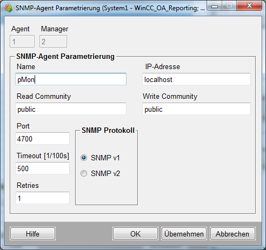This screenshot has width=266, height=250.
Task: Click the greyed-out maximize window button
Action: 229,6
